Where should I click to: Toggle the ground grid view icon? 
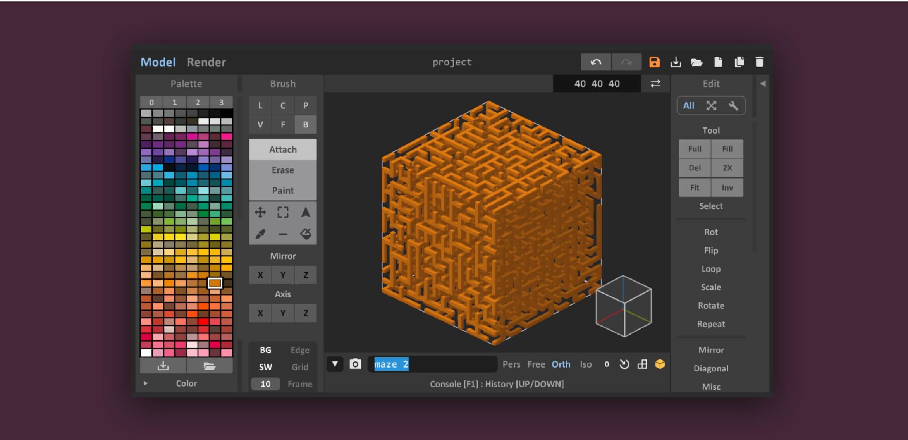tap(642, 364)
